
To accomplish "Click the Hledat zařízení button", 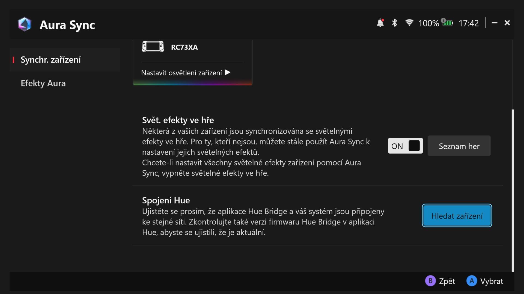I will (457, 216).
